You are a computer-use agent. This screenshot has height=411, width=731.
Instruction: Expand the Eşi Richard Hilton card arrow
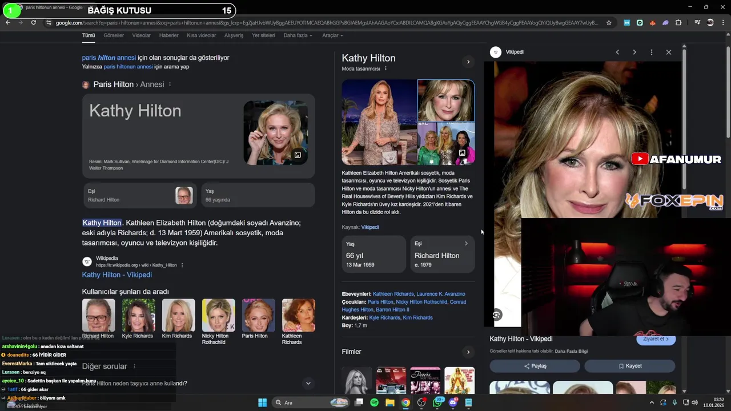466,244
